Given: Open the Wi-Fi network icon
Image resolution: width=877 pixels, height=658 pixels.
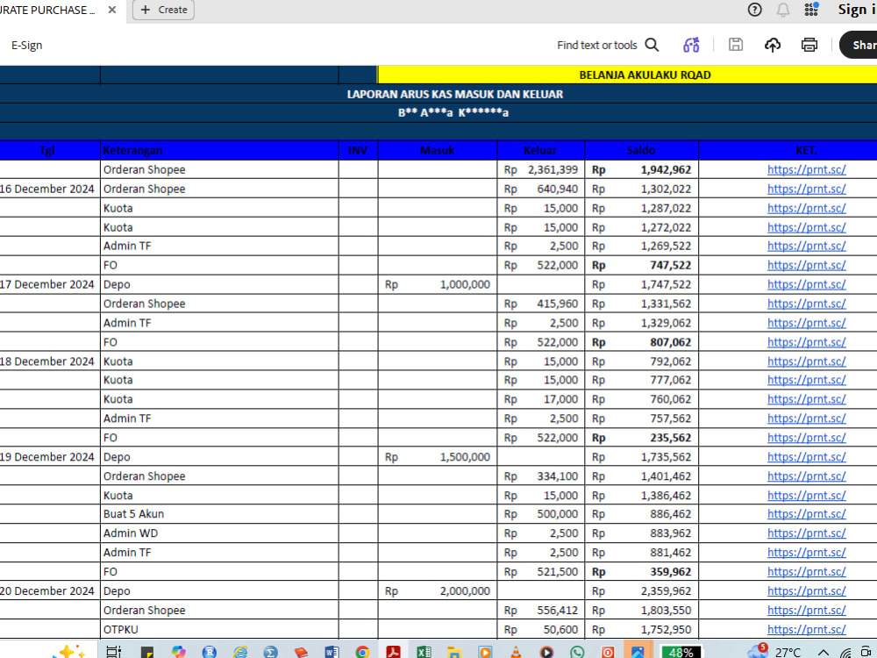Looking at the screenshot, I should 845,653.
